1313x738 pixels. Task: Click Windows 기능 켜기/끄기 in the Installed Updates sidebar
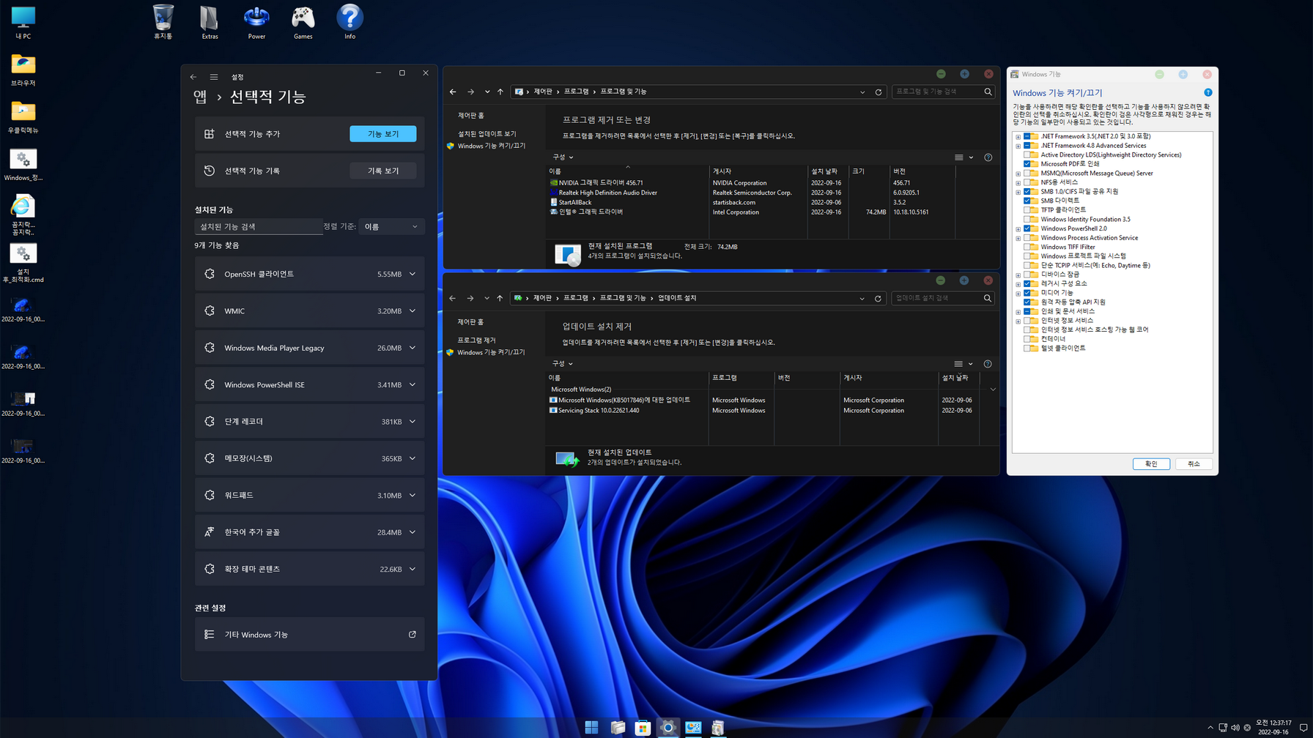pos(491,353)
